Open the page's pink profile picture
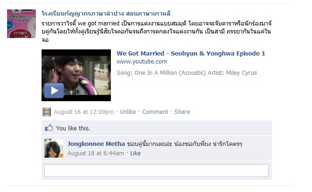This screenshot has height=192, width=312. [22, 24]
